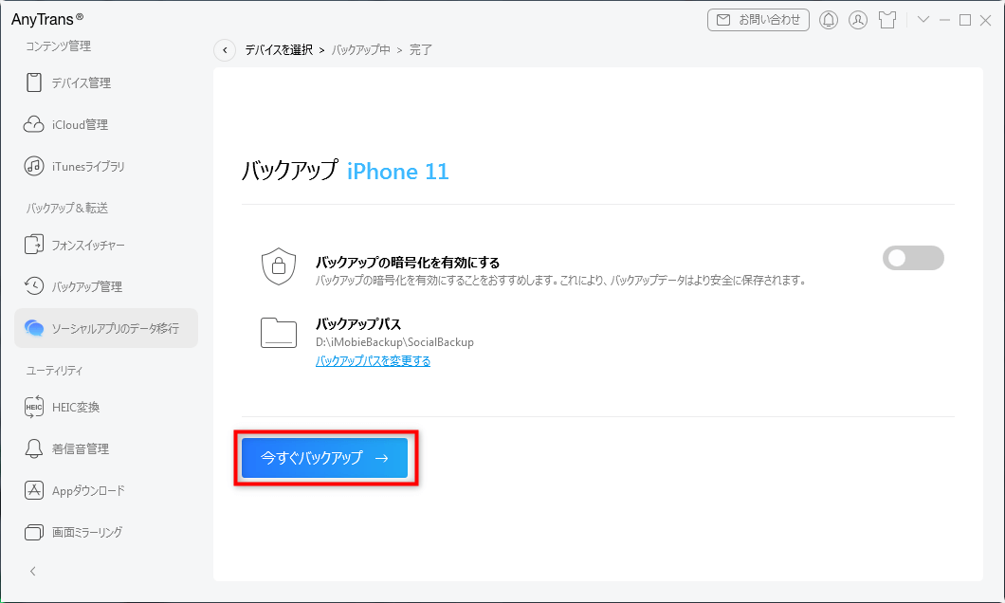
Task: Click the back arrow above the breadcrumb
Action: coord(225,49)
